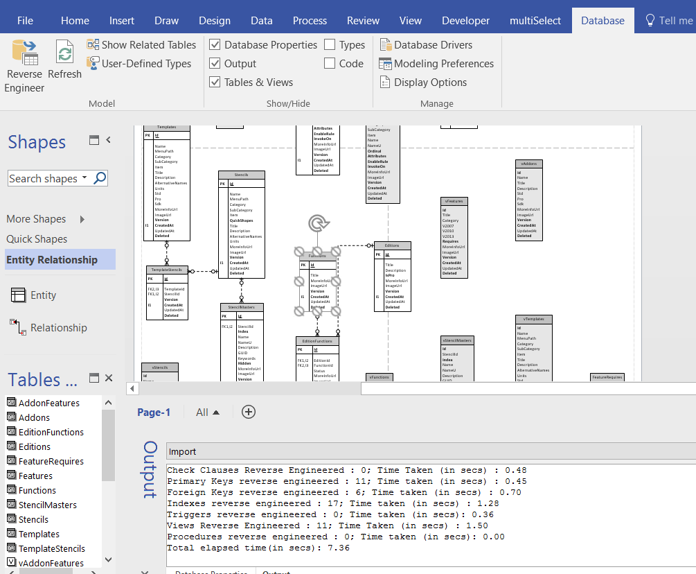
Task: Add a new page with plus icon
Action: [x=249, y=412]
